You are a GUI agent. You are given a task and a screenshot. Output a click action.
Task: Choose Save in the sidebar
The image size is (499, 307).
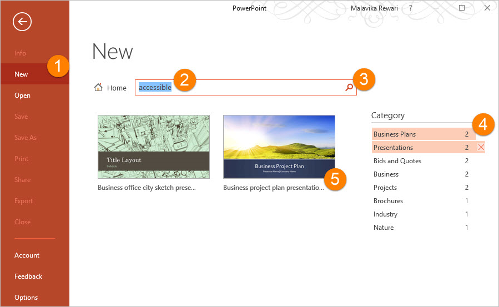point(21,117)
